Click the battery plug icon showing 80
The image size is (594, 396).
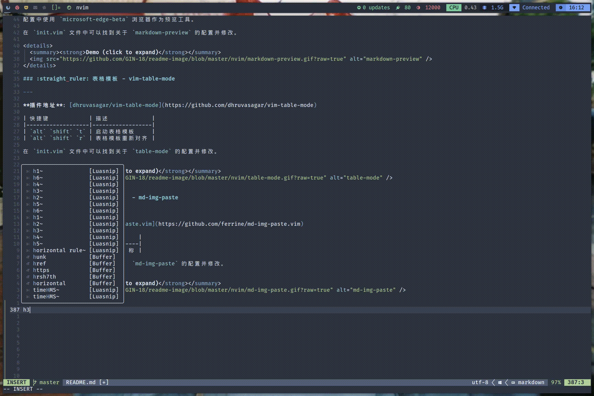[x=398, y=7]
